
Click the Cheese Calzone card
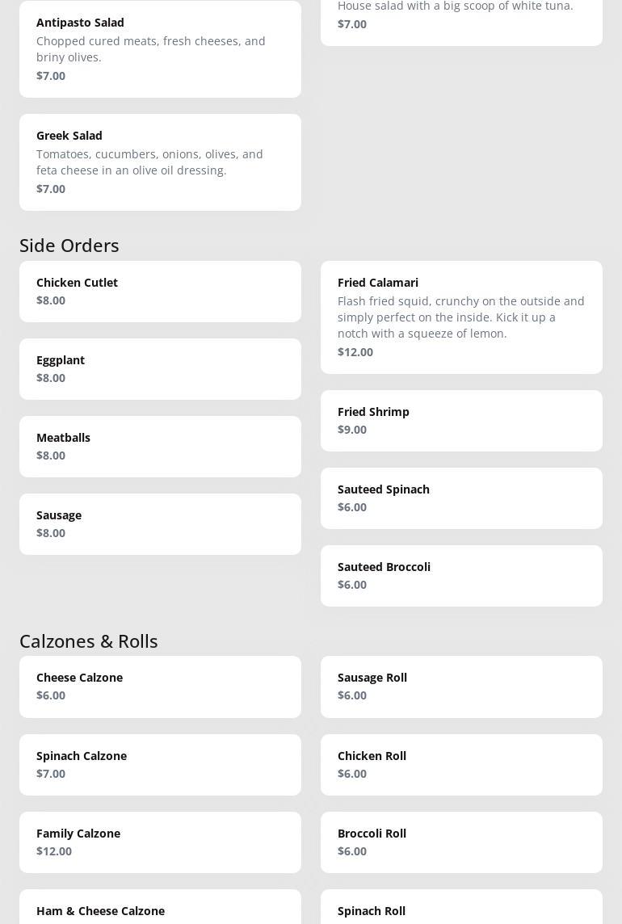coord(160,687)
